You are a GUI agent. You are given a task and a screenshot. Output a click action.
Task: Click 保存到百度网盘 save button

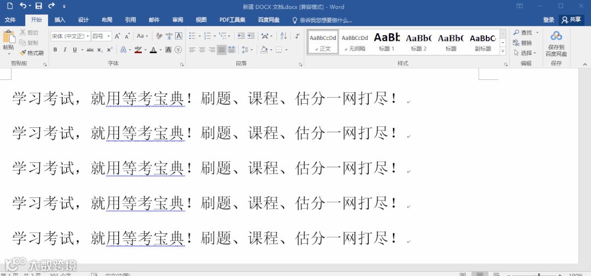tap(556, 44)
